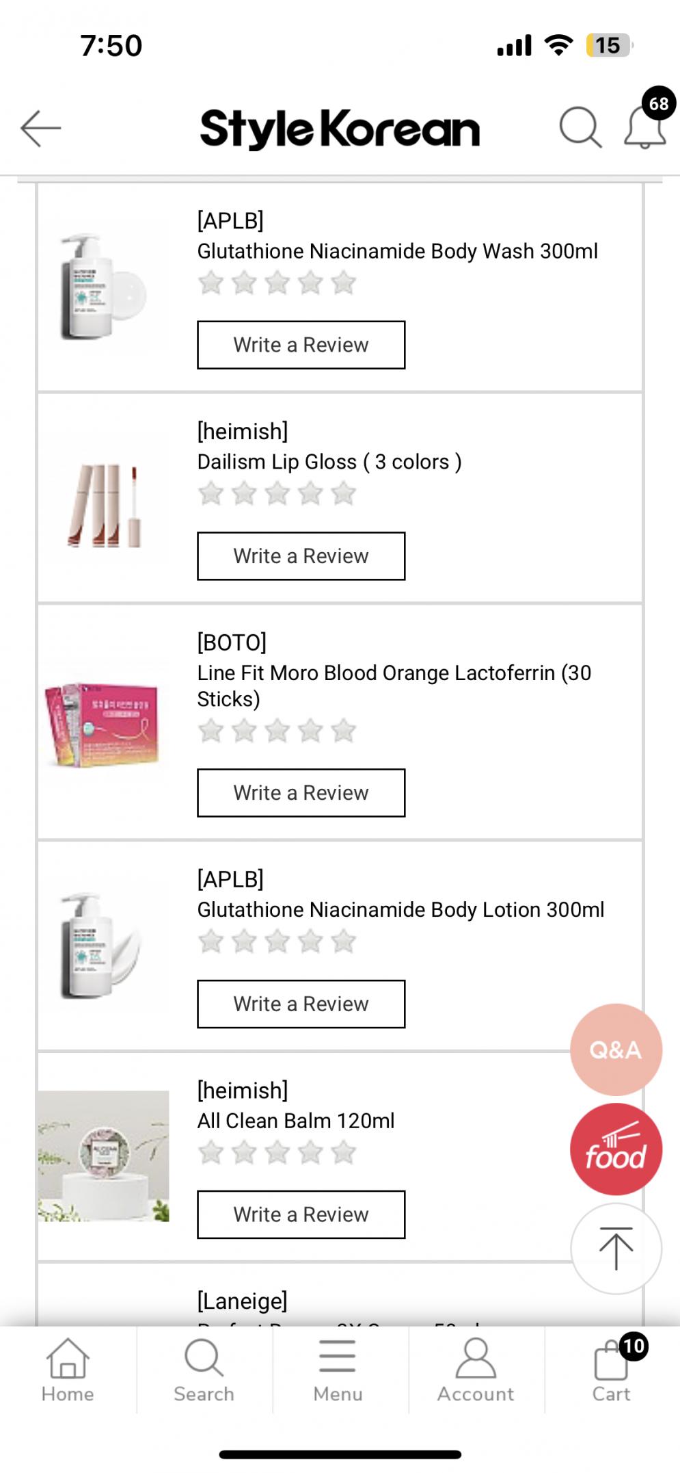Tap the StyleKorean logo
The width and height of the screenshot is (680, 1473).
(x=340, y=129)
